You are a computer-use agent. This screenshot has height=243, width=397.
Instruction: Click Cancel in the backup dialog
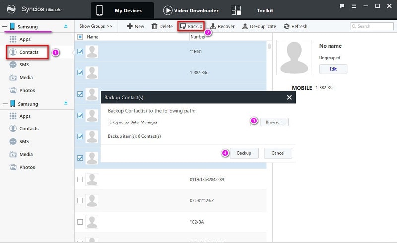click(x=278, y=153)
